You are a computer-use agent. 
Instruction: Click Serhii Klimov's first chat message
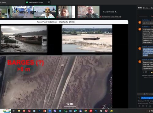pyautogui.click(x=147, y=23)
